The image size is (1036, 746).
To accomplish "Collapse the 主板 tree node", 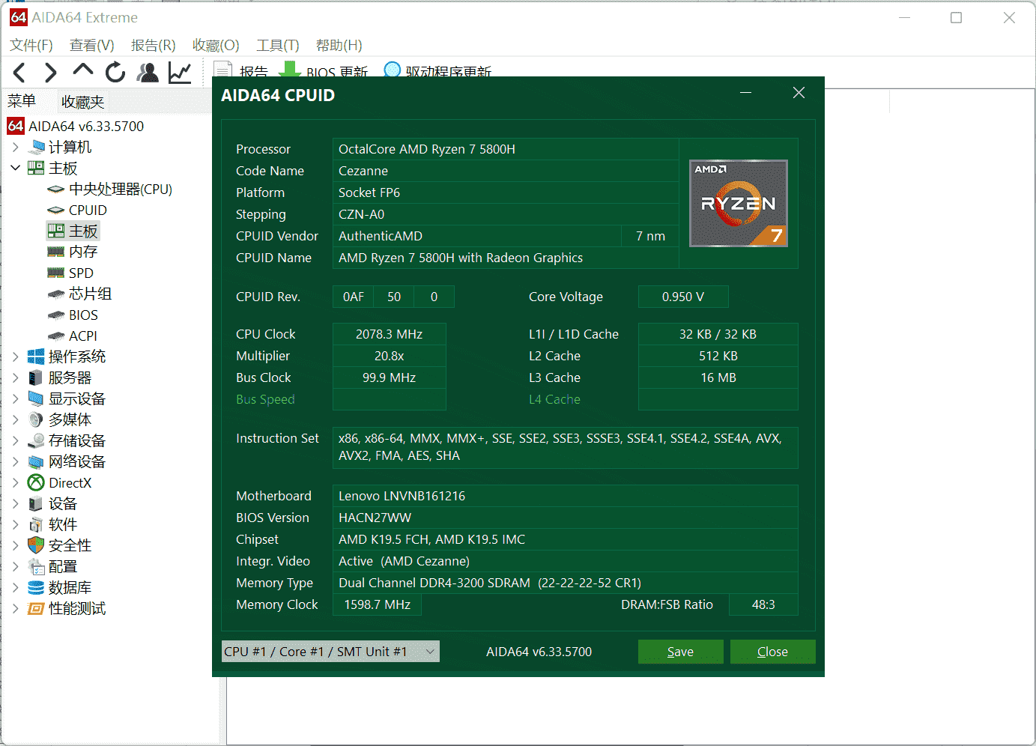I will click(x=15, y=168).
